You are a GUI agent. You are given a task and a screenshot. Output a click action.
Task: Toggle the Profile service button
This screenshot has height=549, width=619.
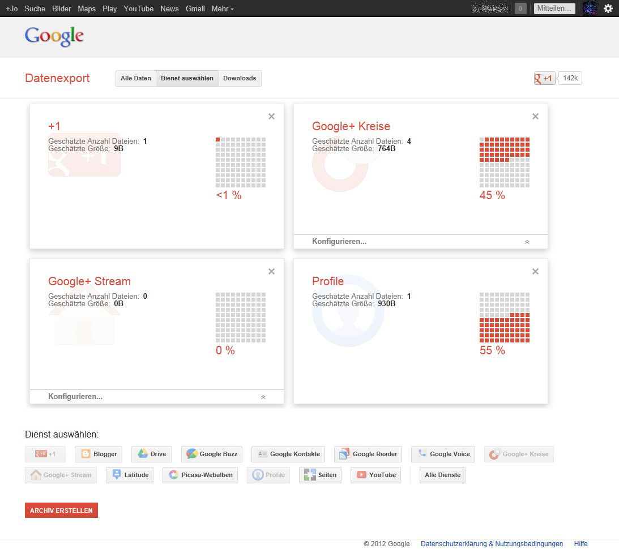click(268, 475)
